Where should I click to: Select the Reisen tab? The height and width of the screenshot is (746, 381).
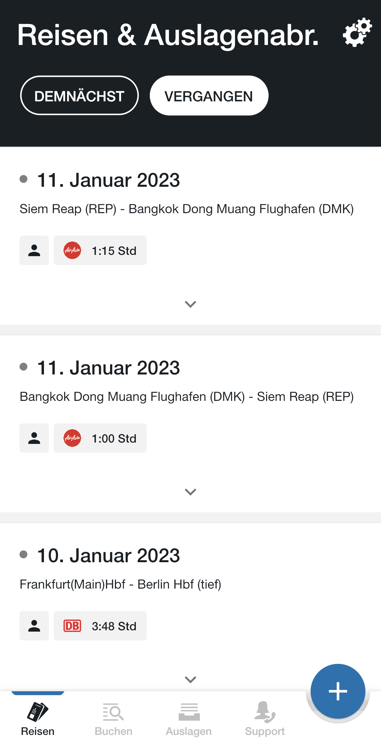point(38,719)
